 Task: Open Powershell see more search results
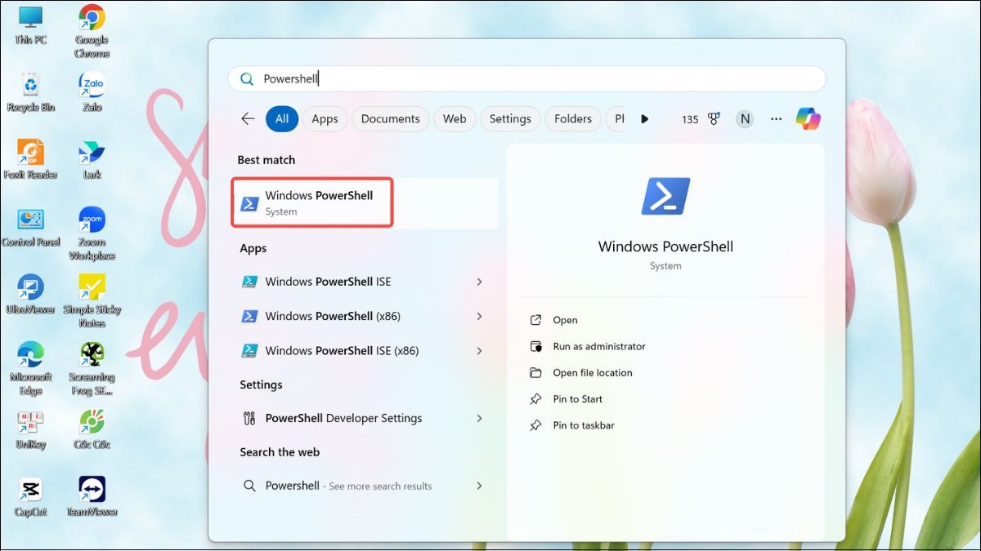click(365, 486)
